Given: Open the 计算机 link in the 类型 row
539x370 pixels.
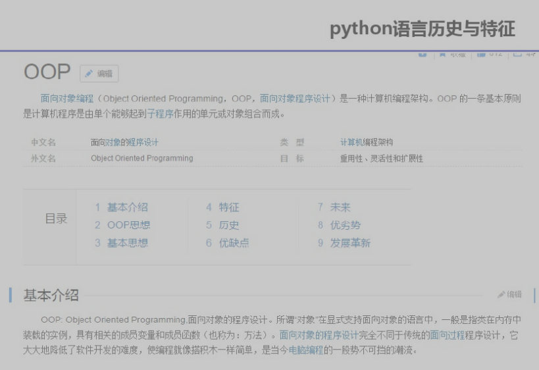Looking at the screenshot, I should click(x=351, y=142).
